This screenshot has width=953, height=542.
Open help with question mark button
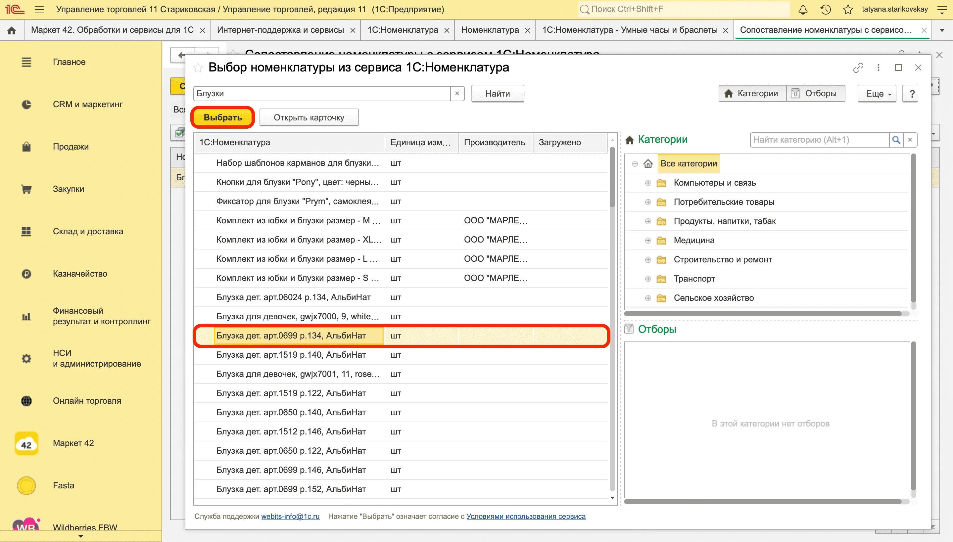tap(912, 93)
